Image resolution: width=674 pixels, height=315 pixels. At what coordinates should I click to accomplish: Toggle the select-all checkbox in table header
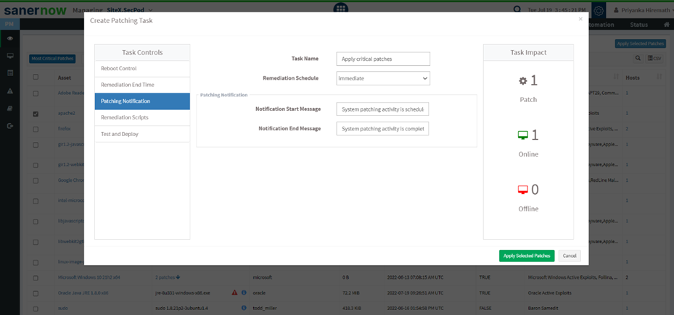click(x=36, y=77)
